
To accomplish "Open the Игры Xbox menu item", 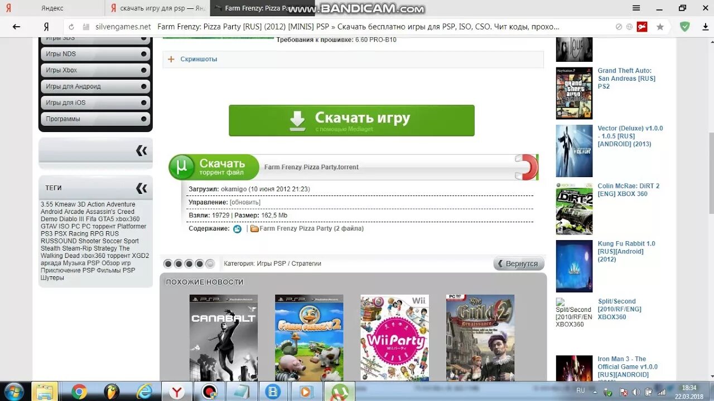I will point(95,70).
